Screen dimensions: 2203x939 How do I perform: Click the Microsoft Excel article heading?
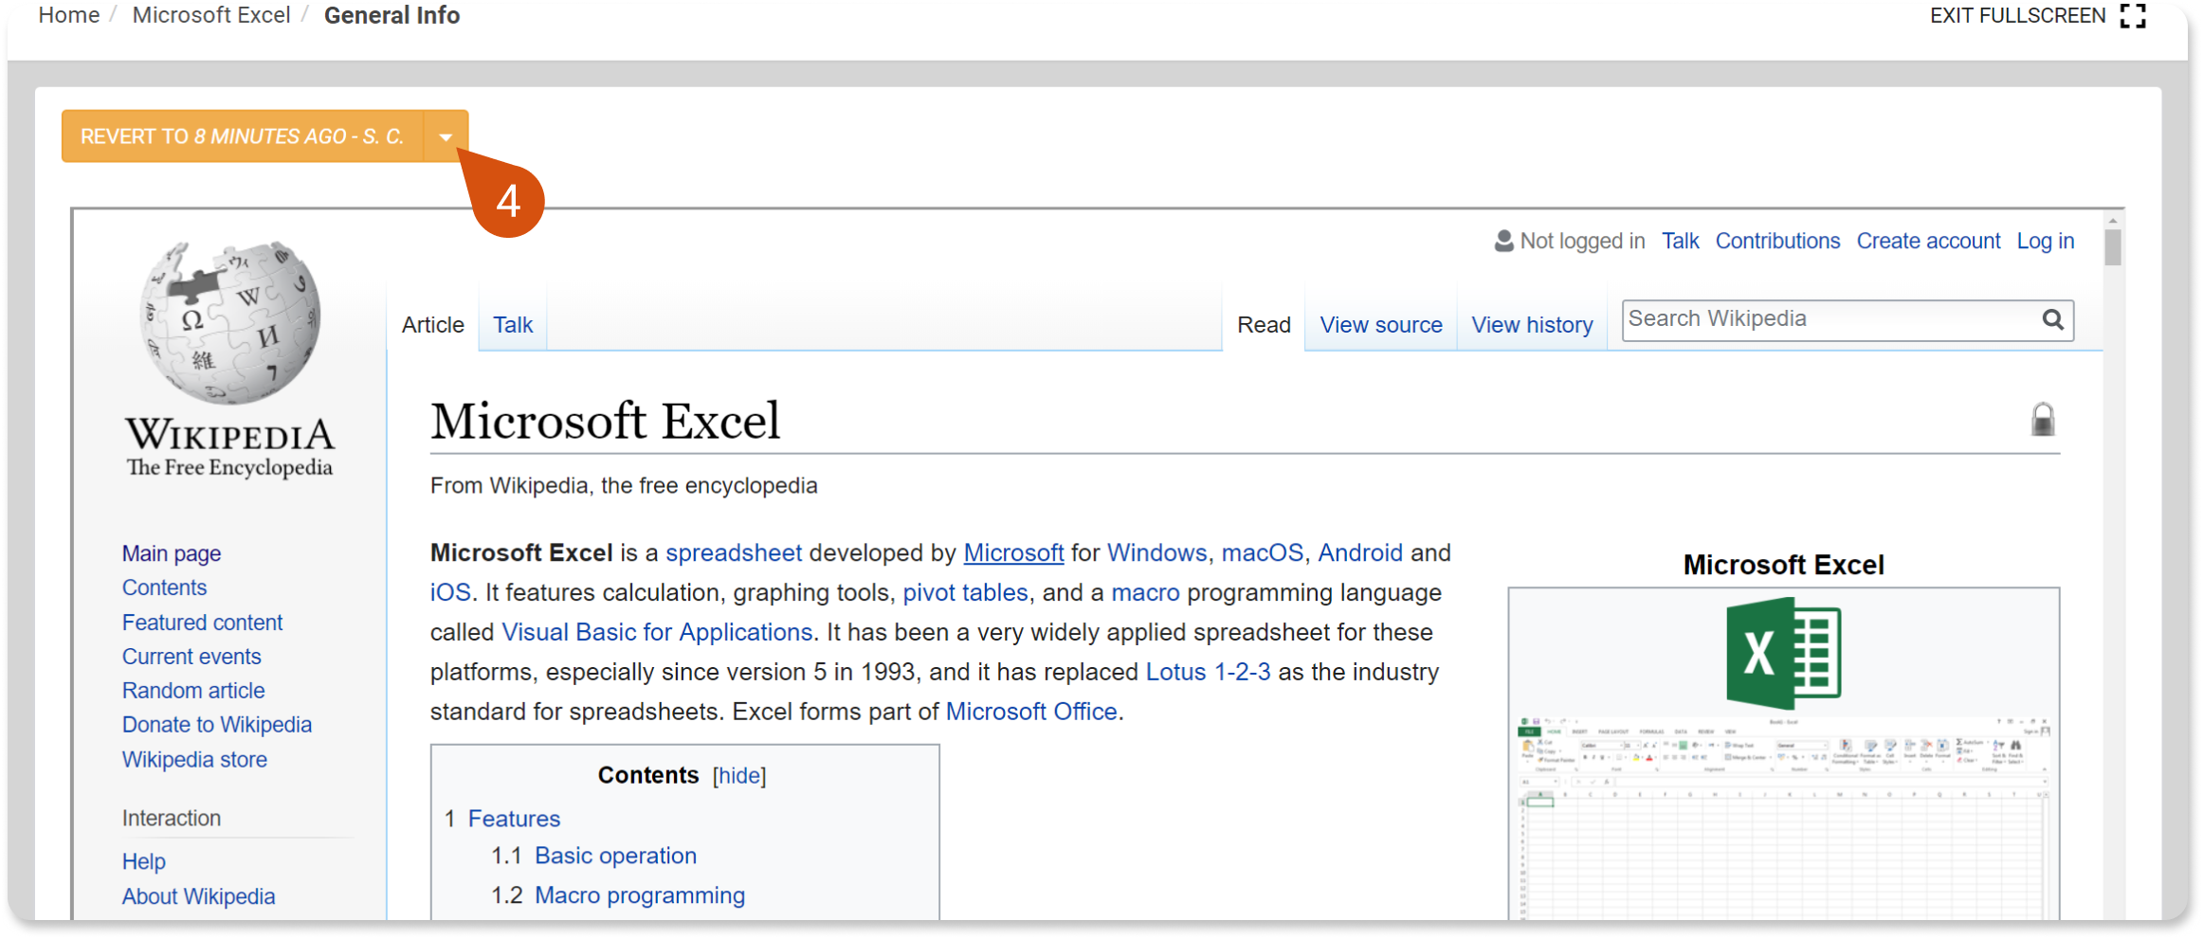pos(605,422)
